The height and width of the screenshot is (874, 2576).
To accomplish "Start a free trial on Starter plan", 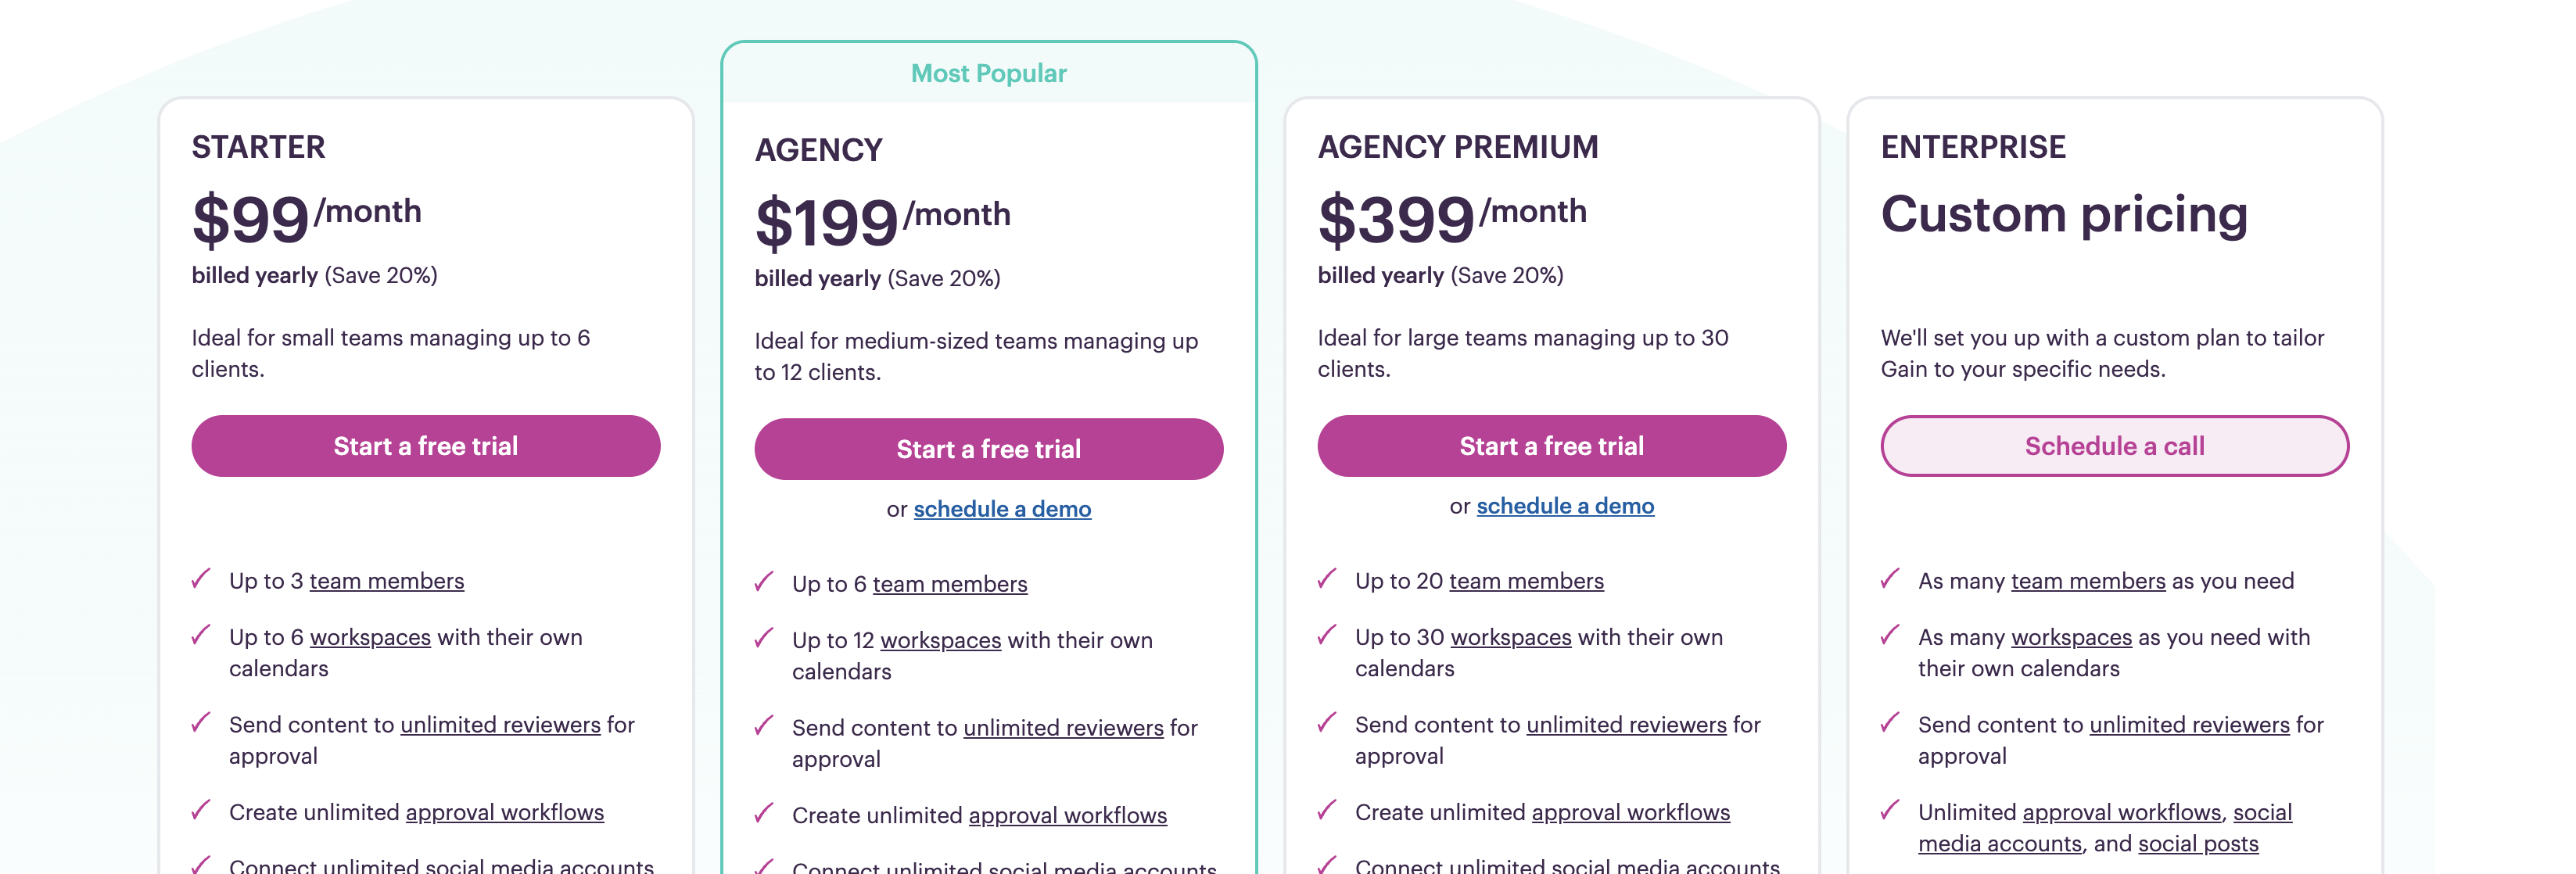I will 425,446.
